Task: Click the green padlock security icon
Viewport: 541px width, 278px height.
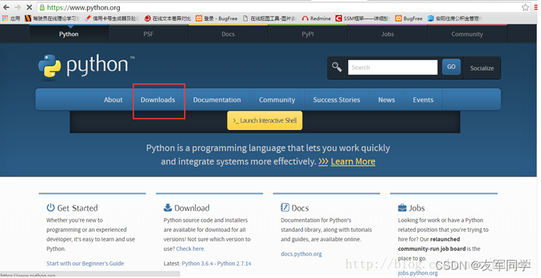Action: (42, 7)
